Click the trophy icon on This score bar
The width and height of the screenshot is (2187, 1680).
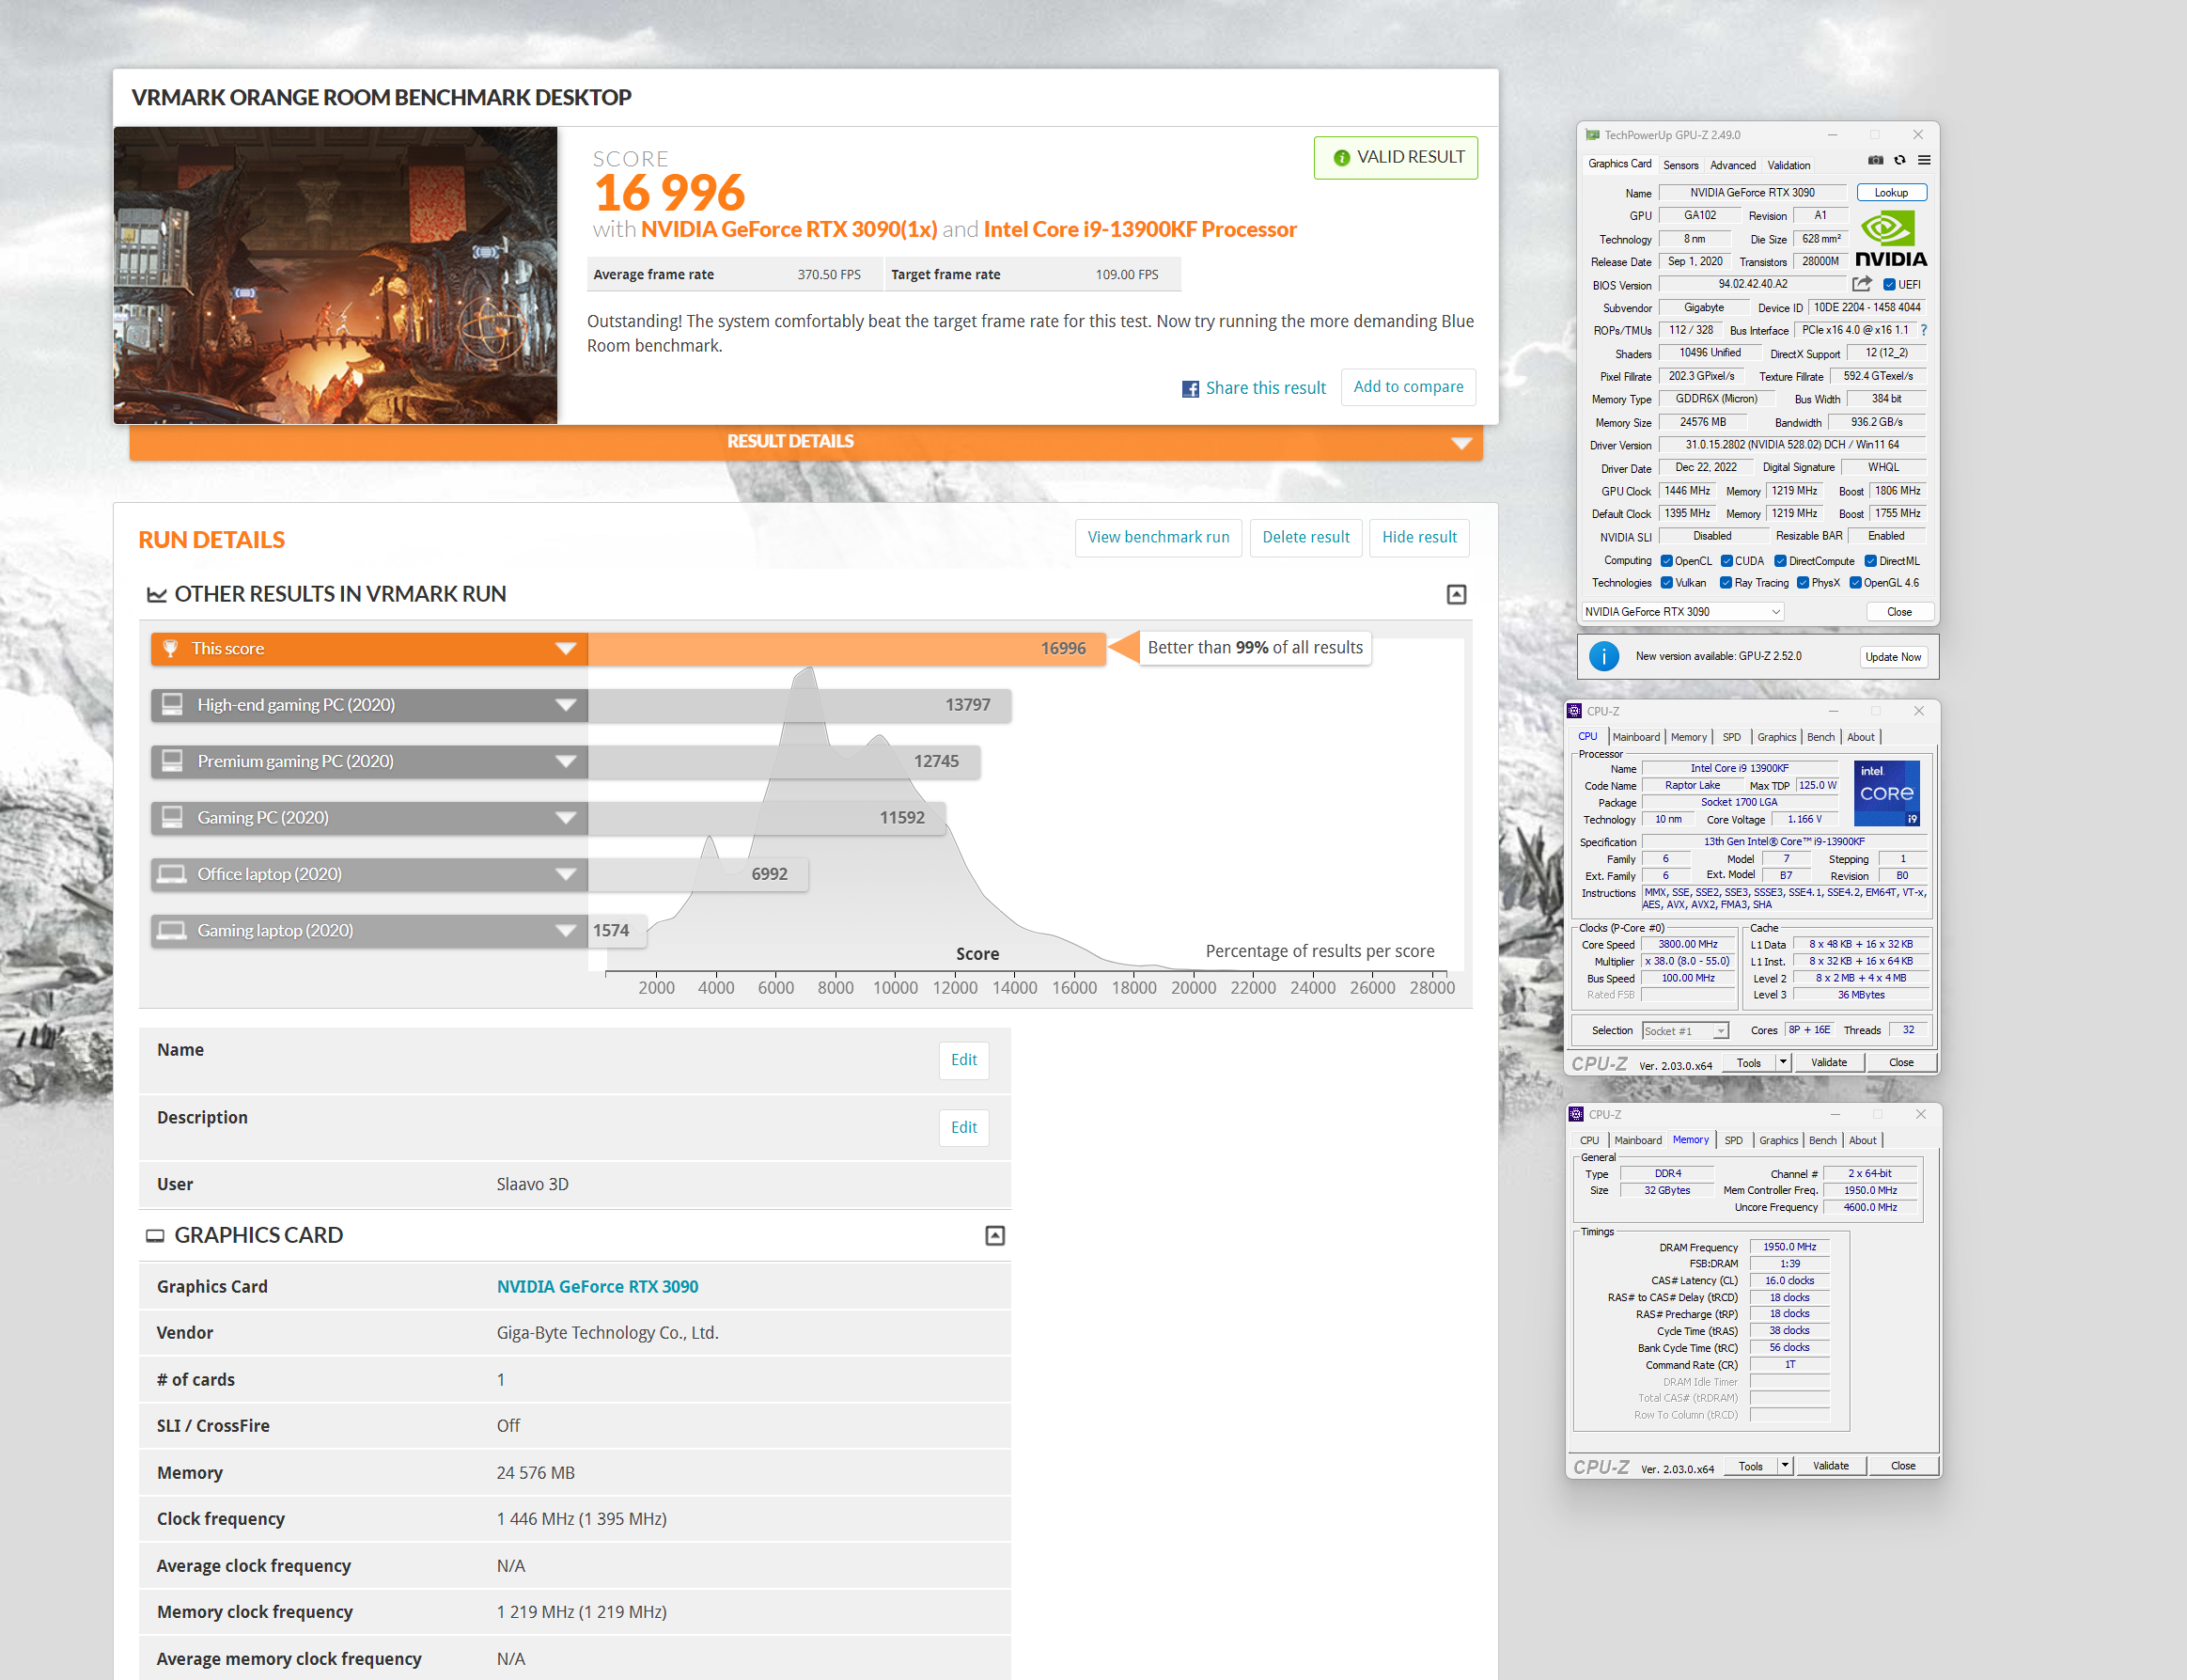point(170,648)
